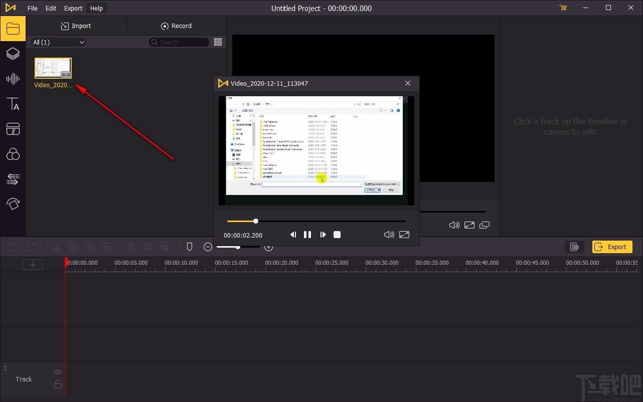Expand the All (1) media filter dropdown
The width and height of the screenshot is (643, 402).
[x=59, y=42]
